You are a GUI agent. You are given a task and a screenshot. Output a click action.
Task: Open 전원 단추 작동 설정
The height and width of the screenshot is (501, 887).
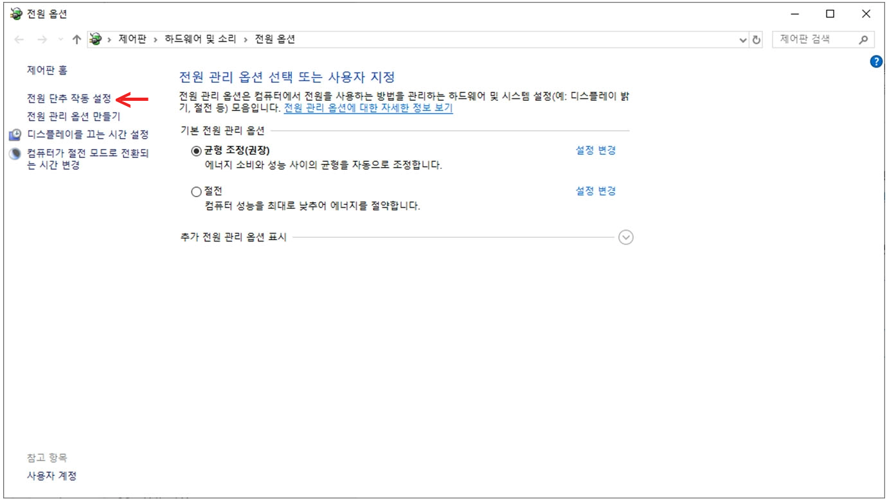(x=69, y=99)
